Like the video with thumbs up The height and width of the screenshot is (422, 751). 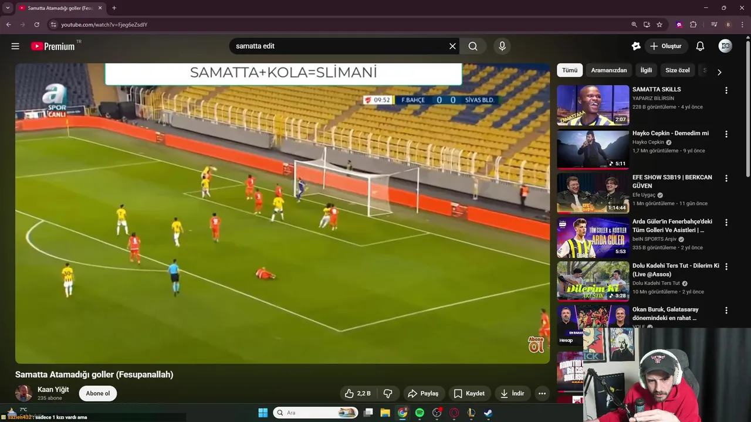(358, 393)
